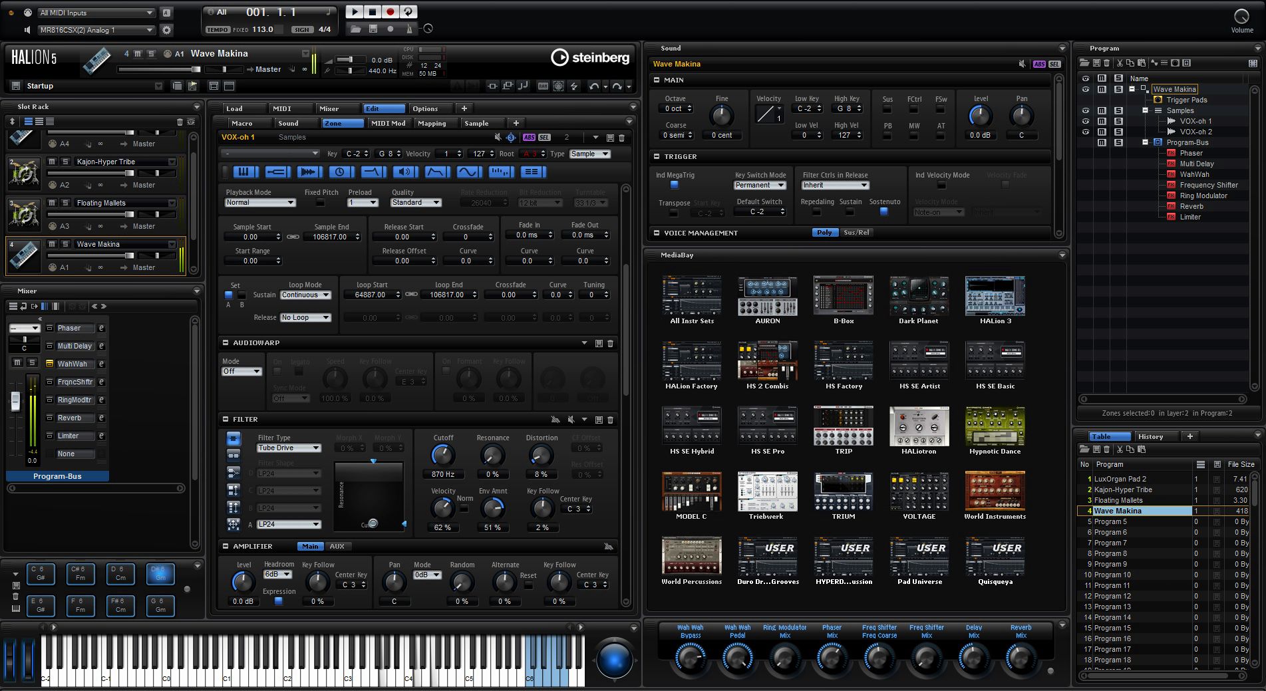Open the Filter Type dropdown showing Tube Drive
1266x691 pixels.
click(289, 448)
